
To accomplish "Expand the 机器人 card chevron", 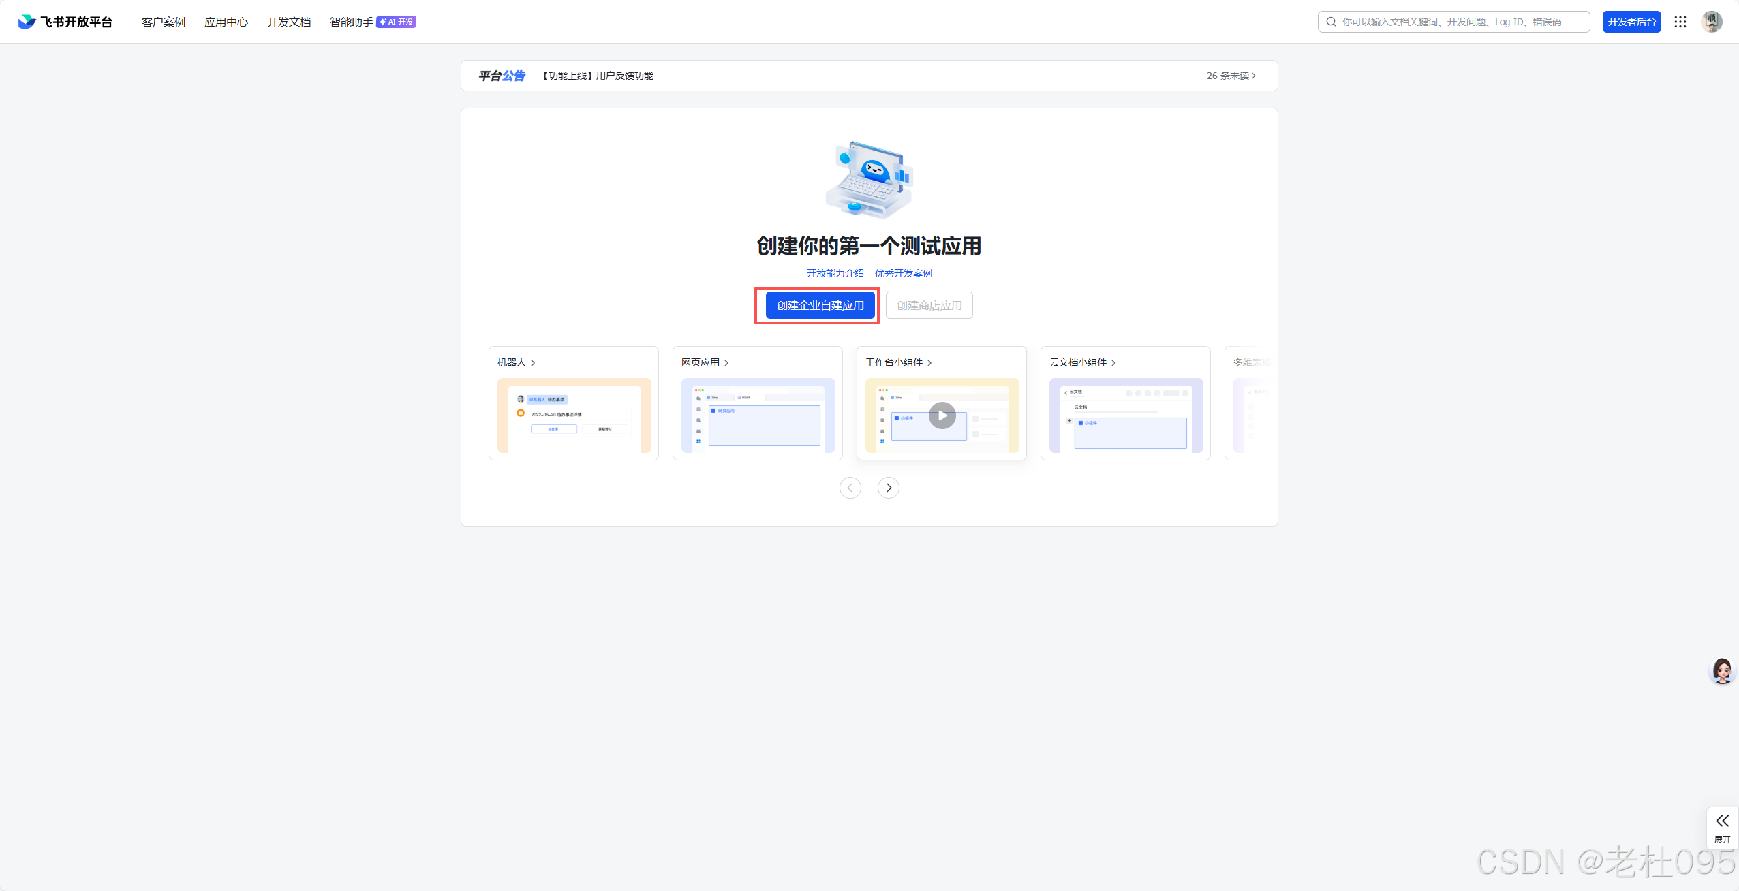I will pyautogui.click(x=533, y=363).
